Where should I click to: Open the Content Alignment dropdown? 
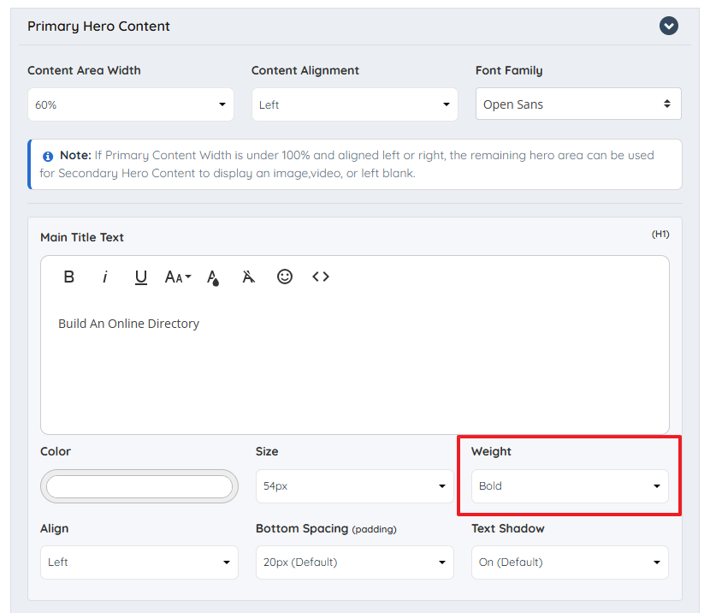click(x=354, y=104)
